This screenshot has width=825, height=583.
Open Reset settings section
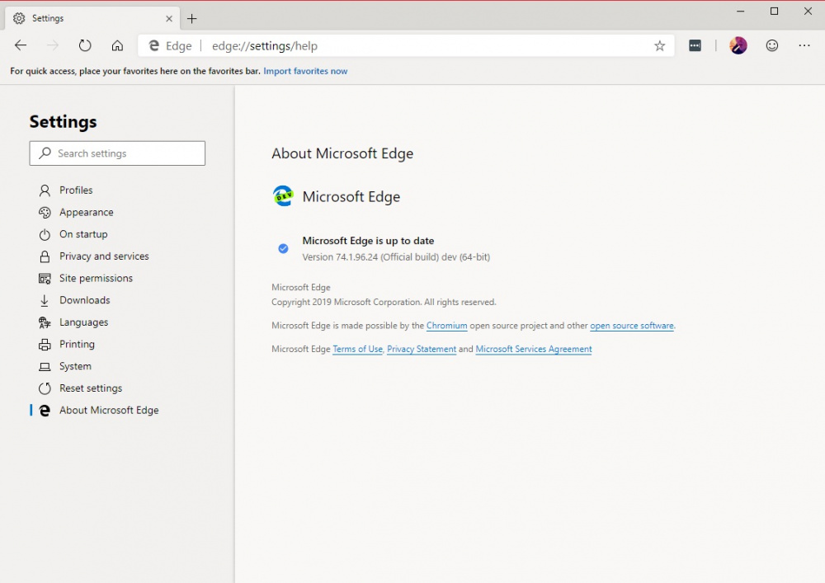tap(90, 388)
